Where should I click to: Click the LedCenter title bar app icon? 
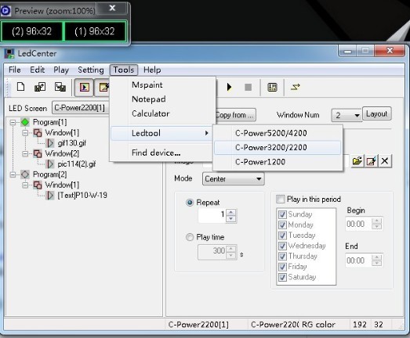coord(9,53)
